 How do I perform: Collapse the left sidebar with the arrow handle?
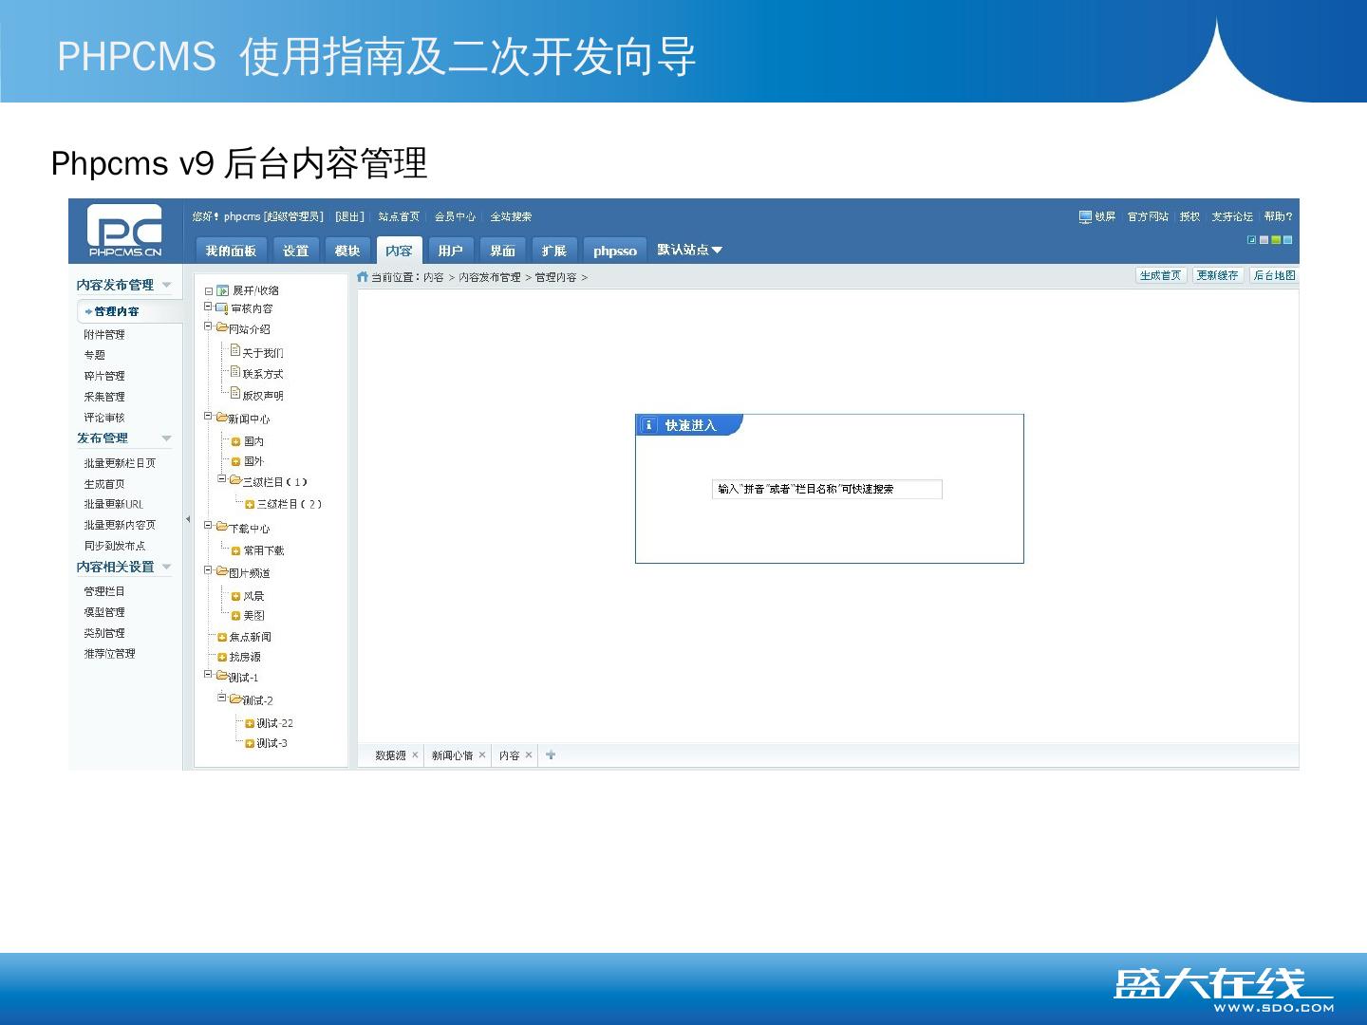click(188, 519)
